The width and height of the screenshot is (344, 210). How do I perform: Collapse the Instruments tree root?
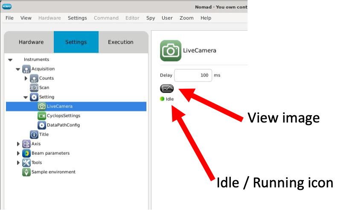click(x=10, y=60)
